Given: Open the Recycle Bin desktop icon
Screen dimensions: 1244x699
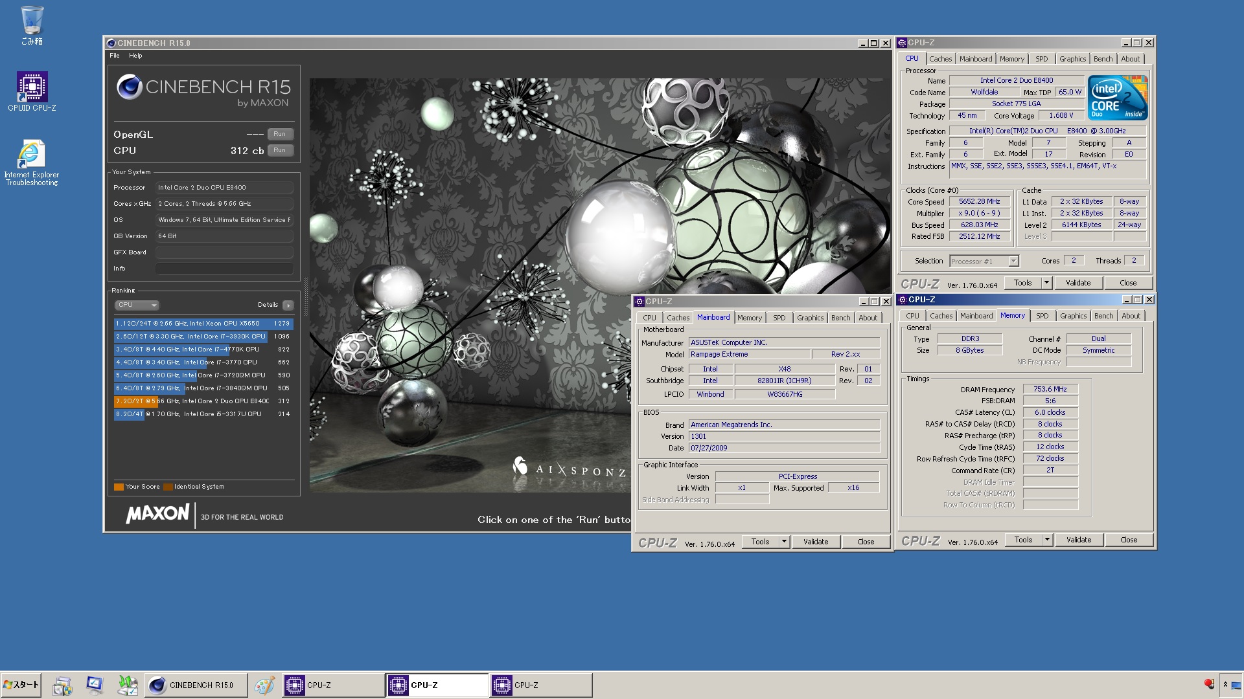Looking at the screenshot, I should click(32, 25).
